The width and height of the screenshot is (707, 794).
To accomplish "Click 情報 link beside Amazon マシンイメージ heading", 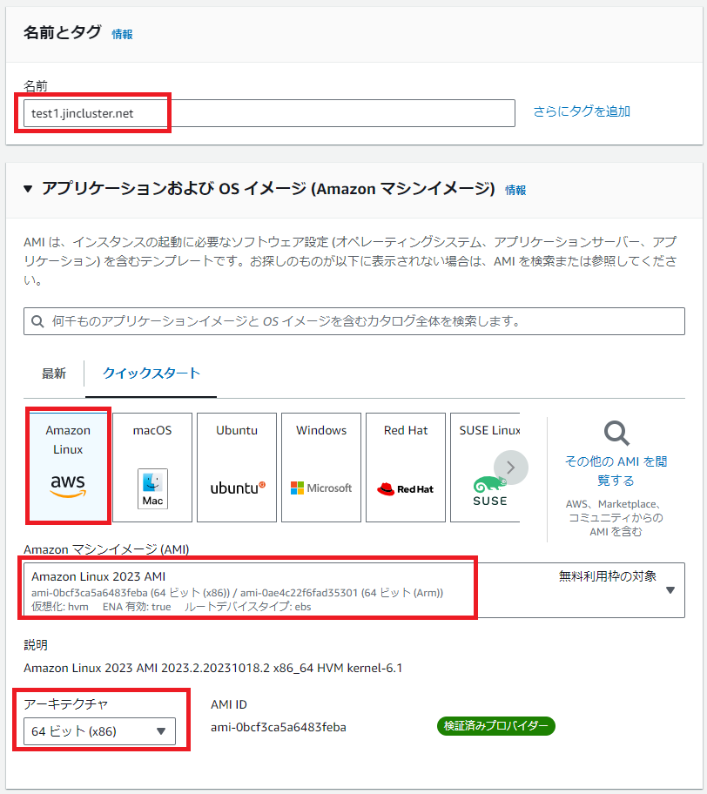I will tap(515, 190).
